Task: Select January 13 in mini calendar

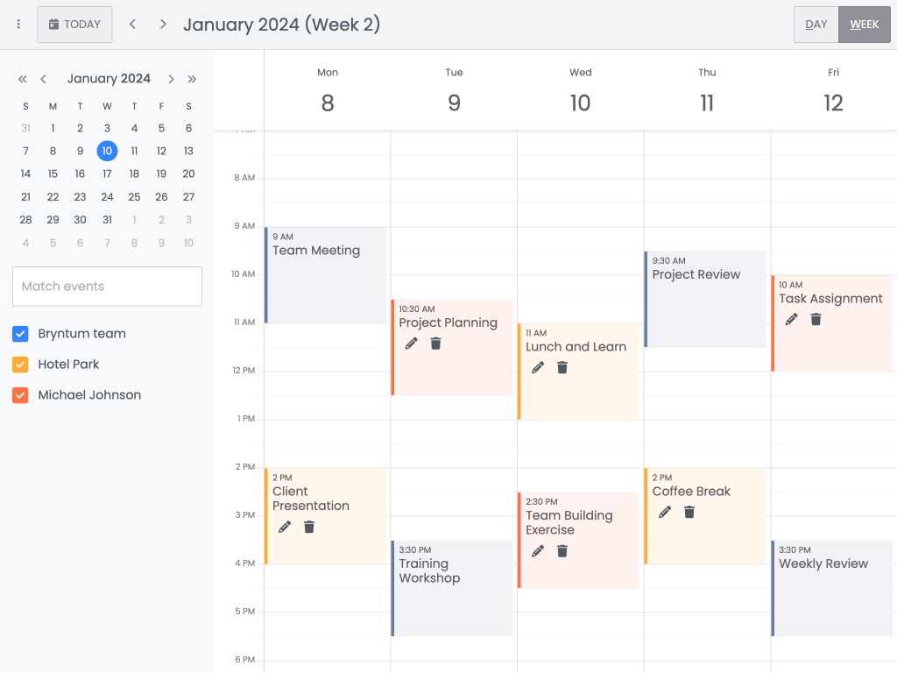Action: [x=189, y=151]
